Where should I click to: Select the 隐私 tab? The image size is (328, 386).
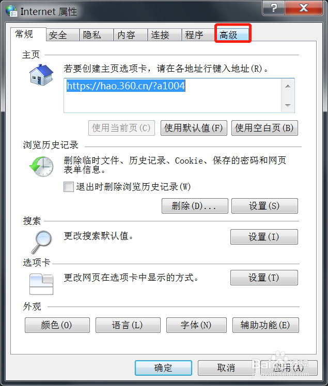coord(97,35)
